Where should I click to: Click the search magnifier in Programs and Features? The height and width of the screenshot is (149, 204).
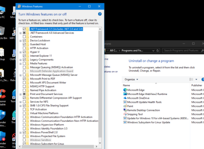202,50
